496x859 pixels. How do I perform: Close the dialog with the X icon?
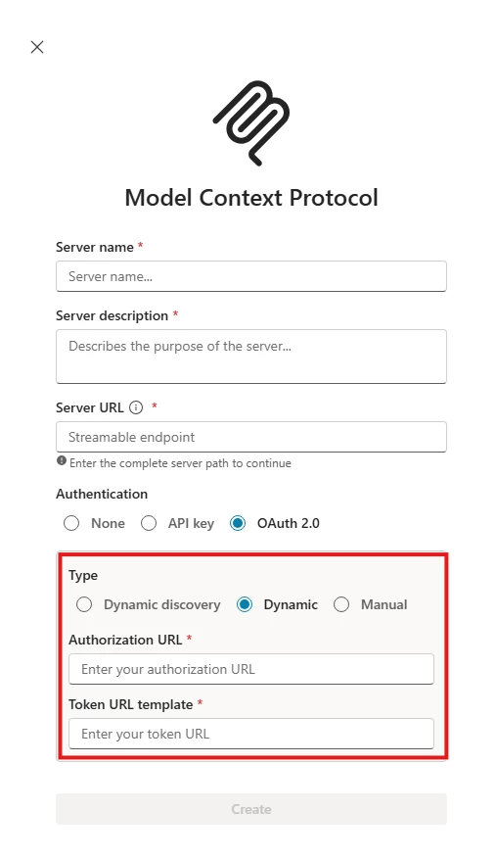coord(37,47)
